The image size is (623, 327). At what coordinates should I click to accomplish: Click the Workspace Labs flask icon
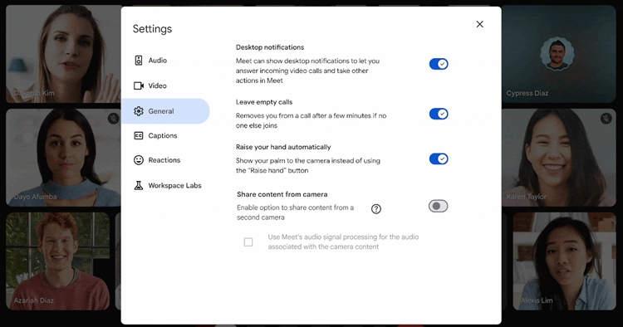tap(138, 185)
